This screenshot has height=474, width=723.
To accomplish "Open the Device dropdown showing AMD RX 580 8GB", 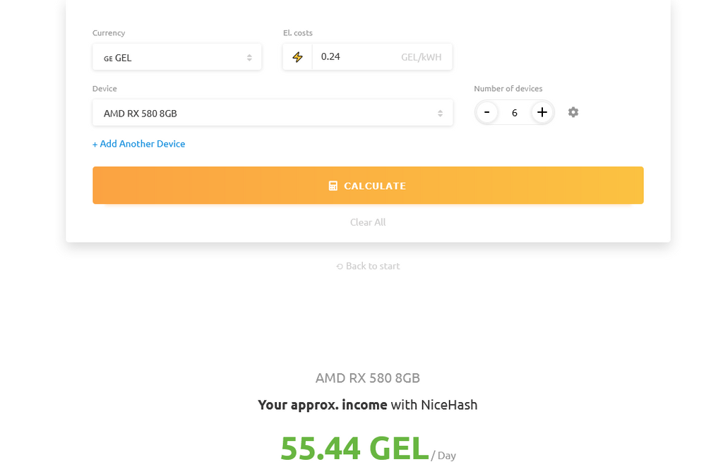I will pyautogui.click(x=273, y=113).
